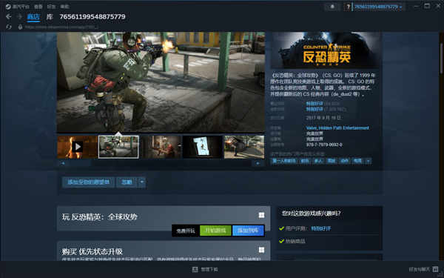Click the user avatar in header

coord(348,7)
